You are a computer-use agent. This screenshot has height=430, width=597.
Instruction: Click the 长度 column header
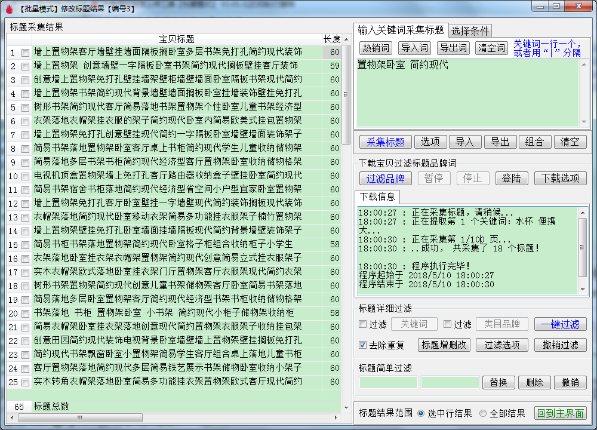332,39
